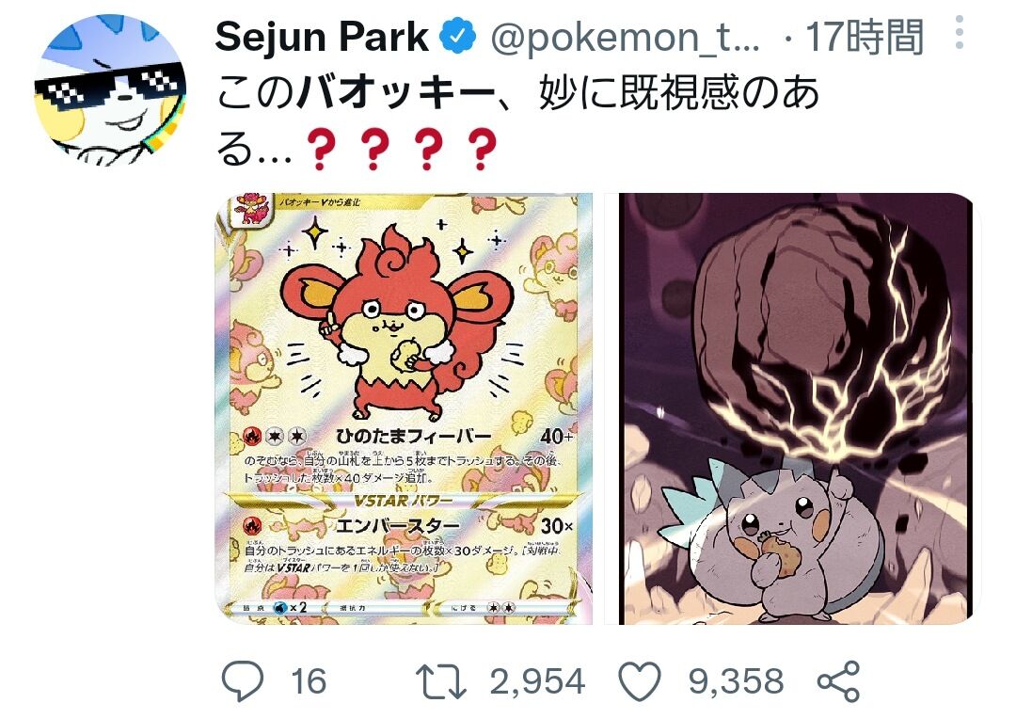Click the ひのたまフィーバー attack name on card
The width and height of the screenshot is (1016, 719).
pyautogui.click(x=413, y=436)
